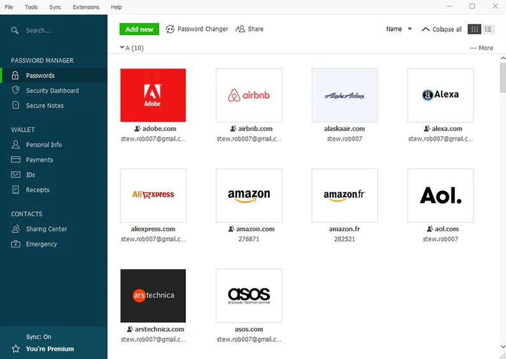Click the search magnifier icon

pyautogui.click(x=15, y=31)
